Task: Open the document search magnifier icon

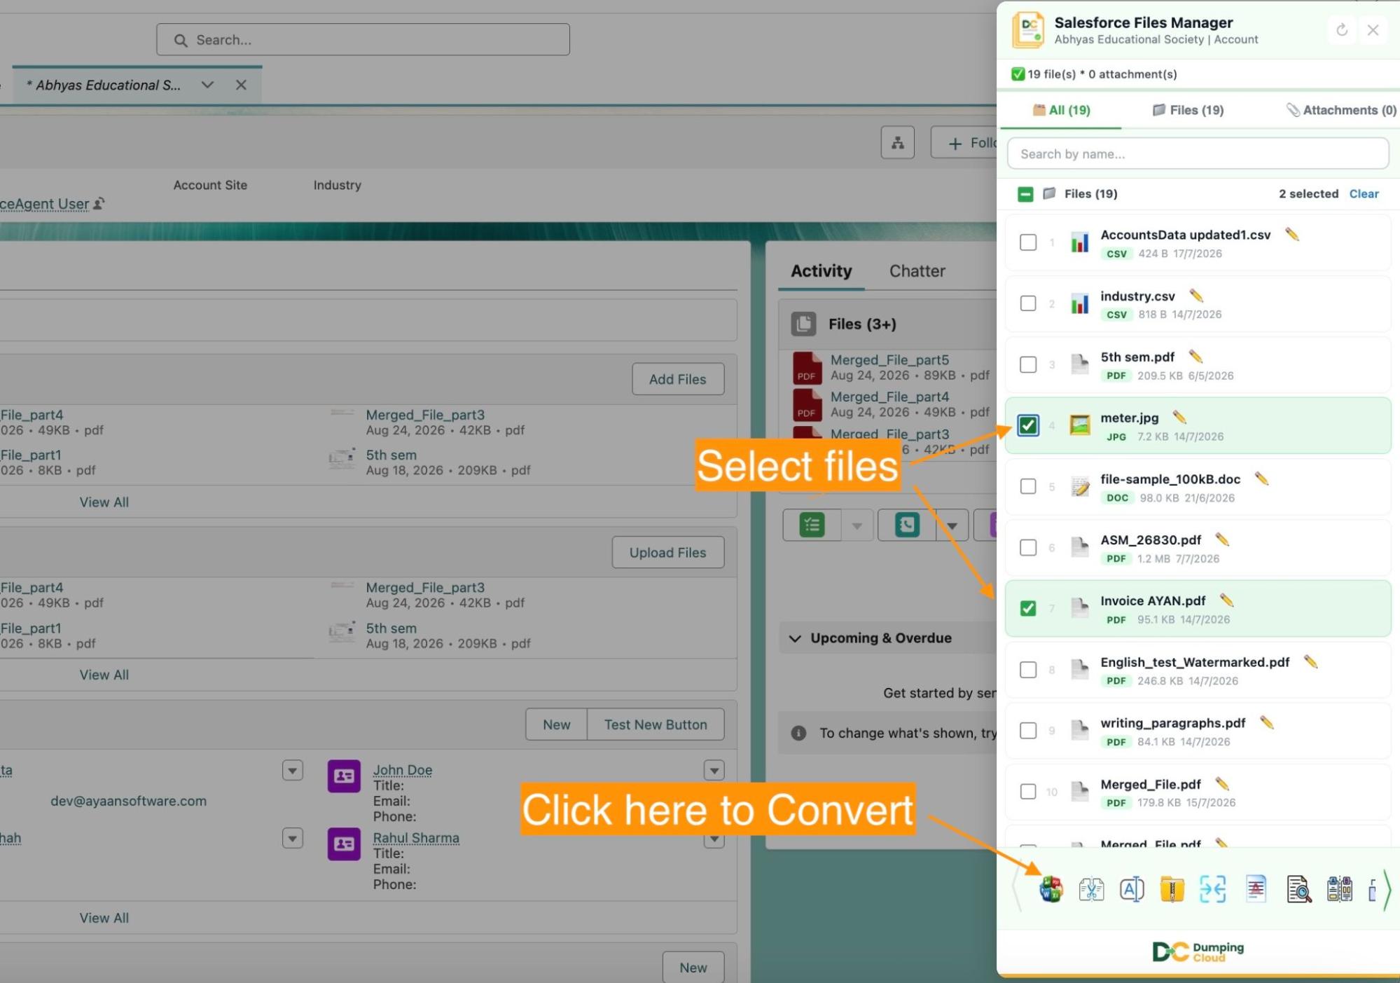Action: [x=1299, y=889]
